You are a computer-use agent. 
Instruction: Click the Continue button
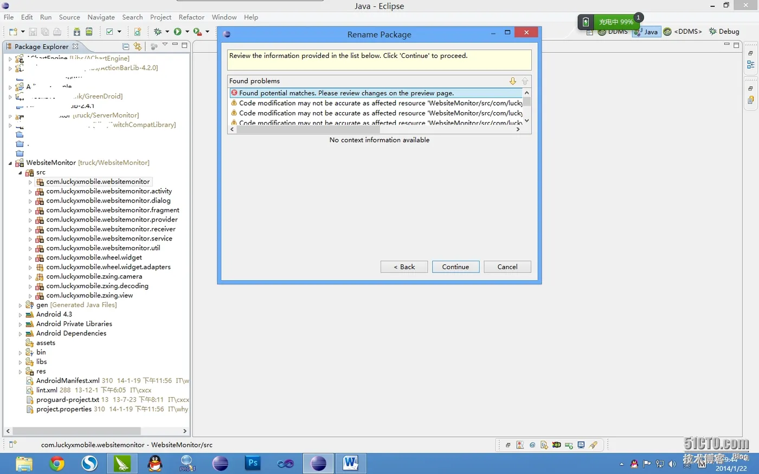pyautogui.click(x=455, y=267)
